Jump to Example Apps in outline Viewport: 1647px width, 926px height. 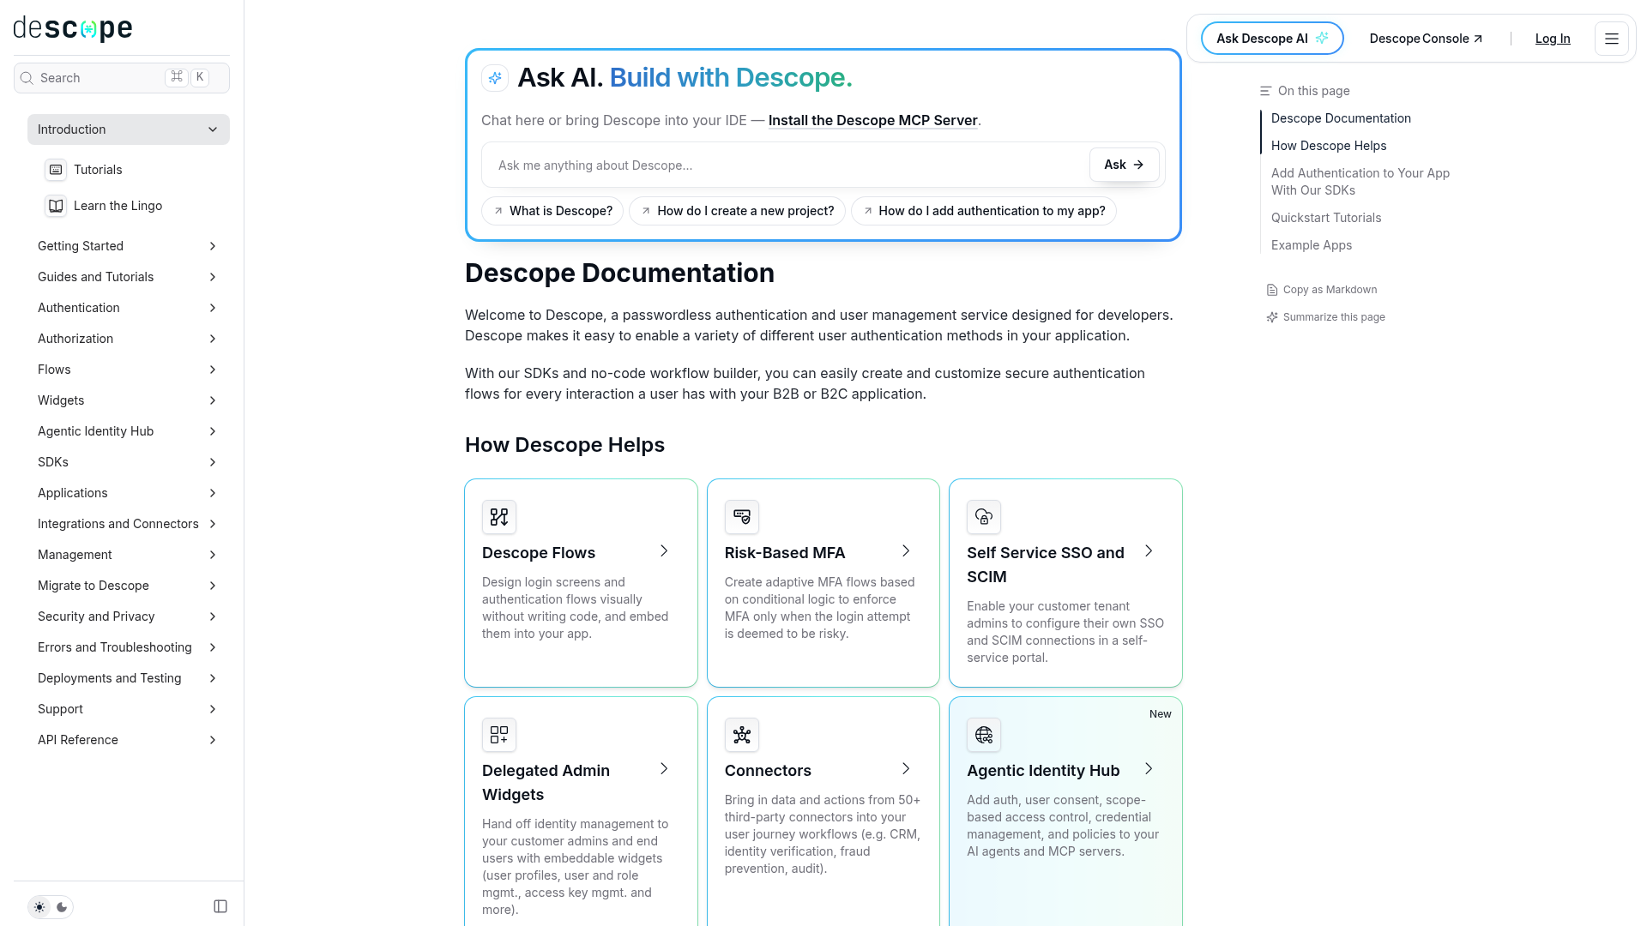click(x=1312, y=245)
